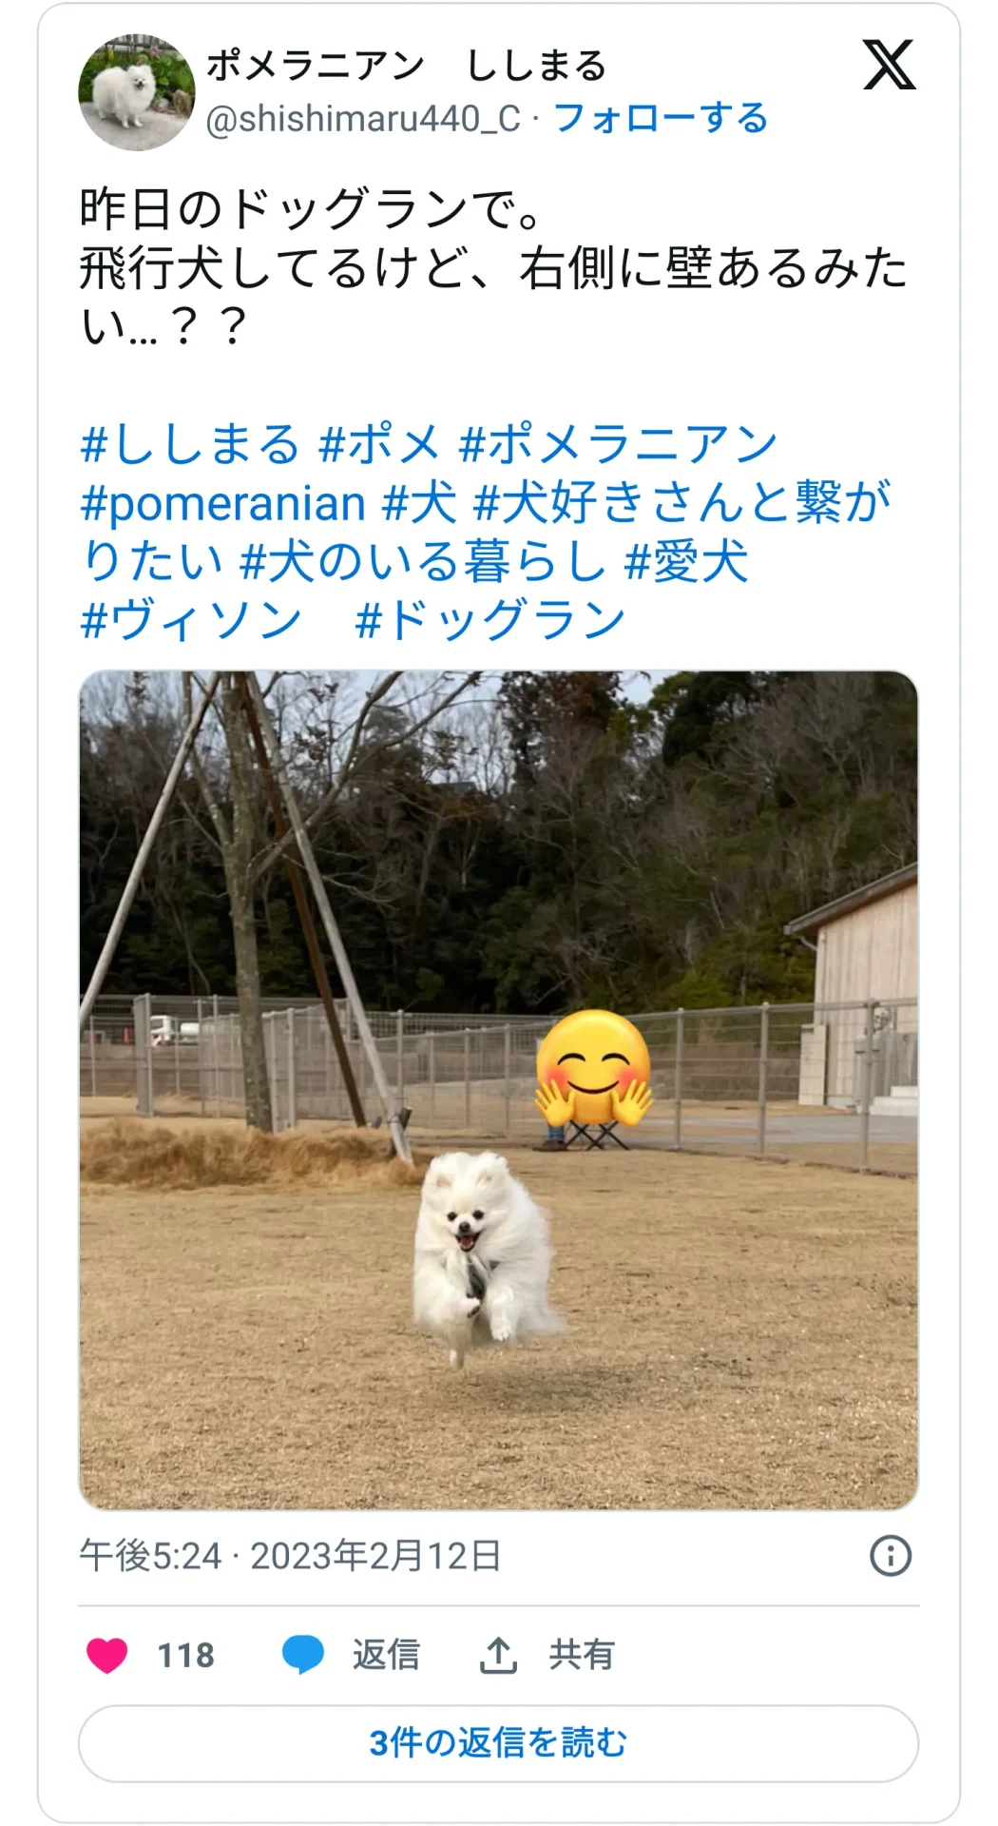Open the #ししまる hashtag
Screen dimensions: 998x1826
point(190,444)
